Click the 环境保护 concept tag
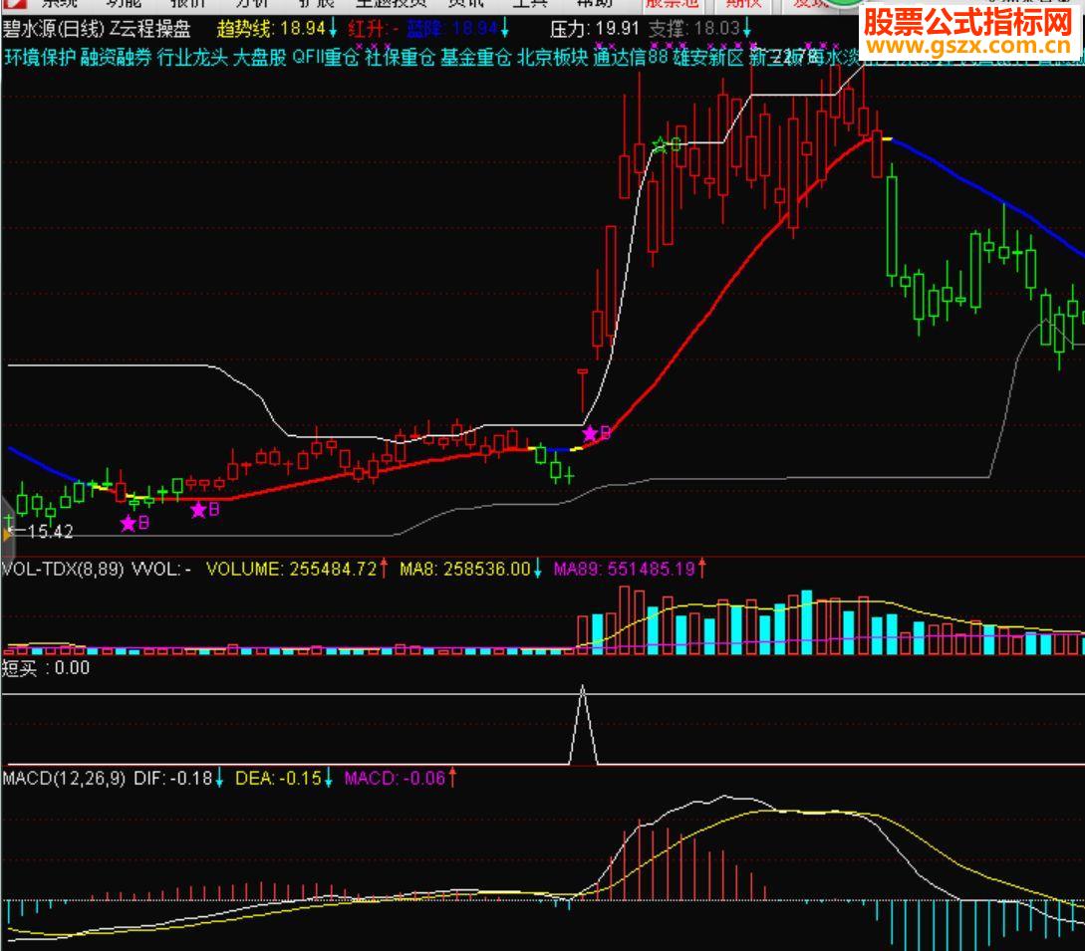Image resolution: width=1085 pixels, height=951 pixels. pyautogui.click(x=40, y=57)
